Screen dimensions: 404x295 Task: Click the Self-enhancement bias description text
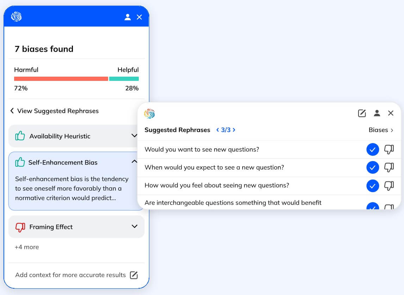pos(72,188)
